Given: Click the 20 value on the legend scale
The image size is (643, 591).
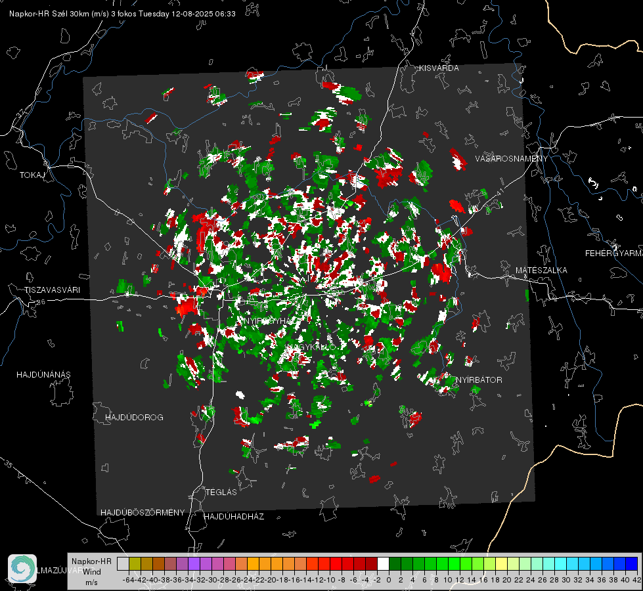Looking at the screenshot, I should coord(507,580).
